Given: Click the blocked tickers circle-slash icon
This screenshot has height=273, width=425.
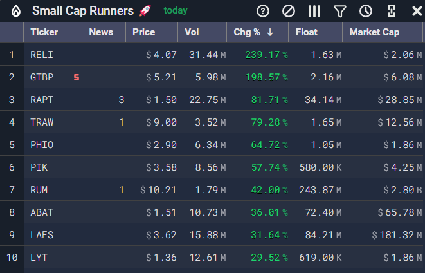Looking at the screenshot, I should [289, 12].
